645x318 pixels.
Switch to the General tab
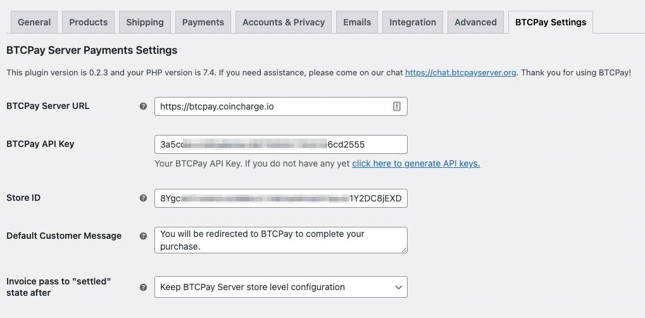(34, 22)
